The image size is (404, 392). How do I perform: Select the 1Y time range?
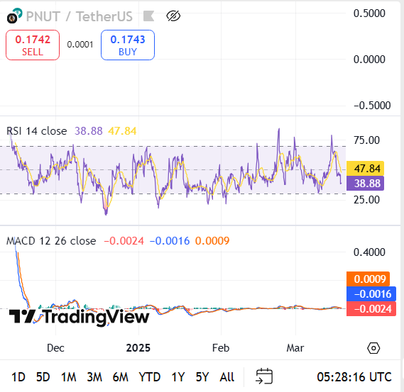178,377
